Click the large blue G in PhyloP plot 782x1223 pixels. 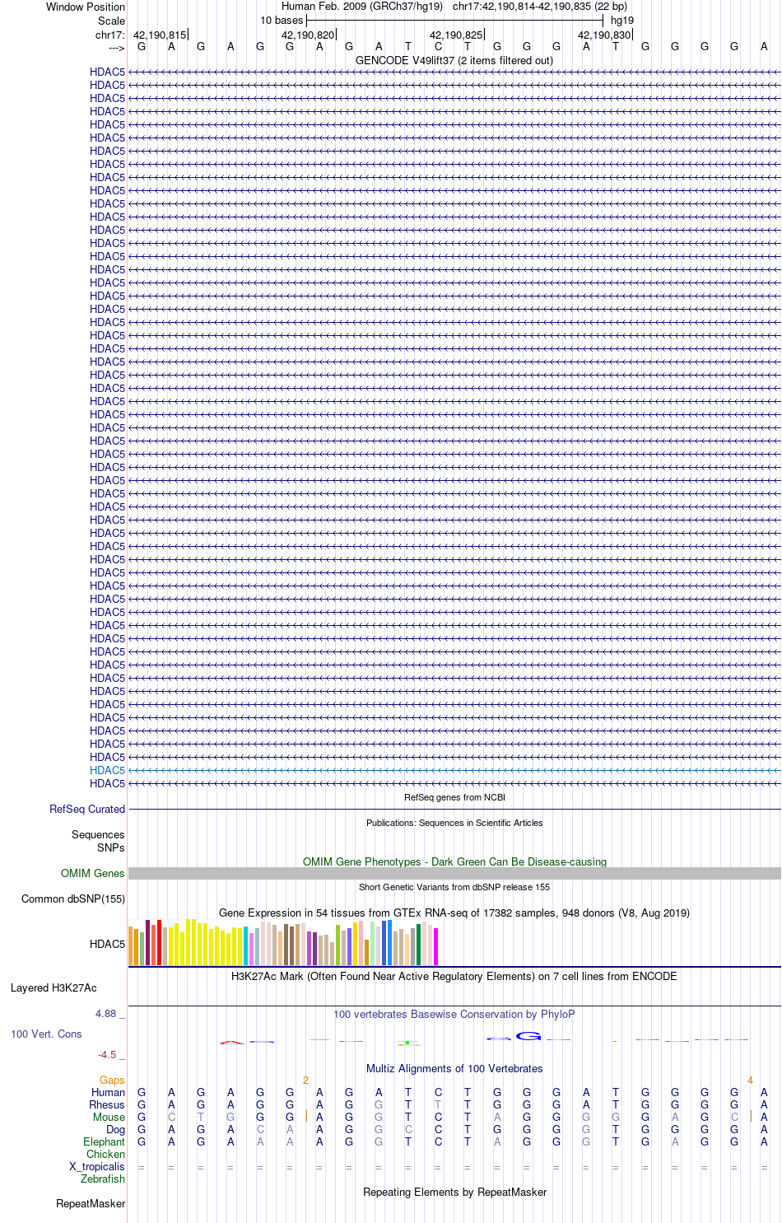(528, 1036)
